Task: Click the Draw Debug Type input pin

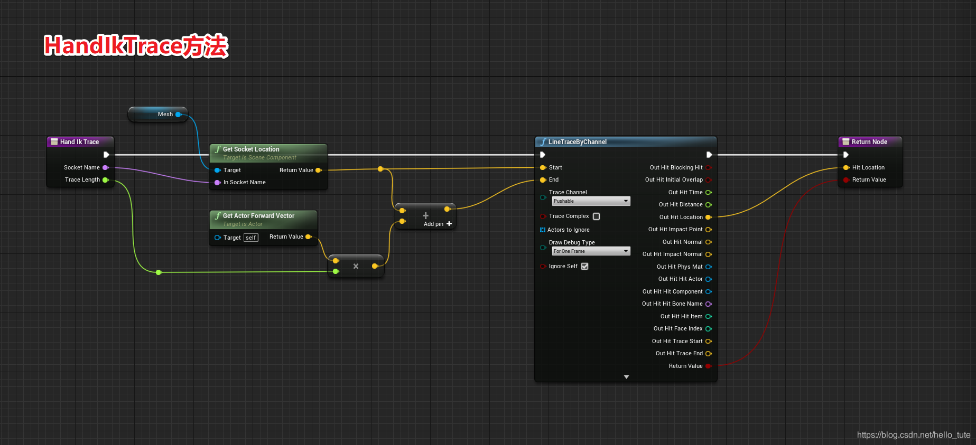Action: (x=543, y=248)
